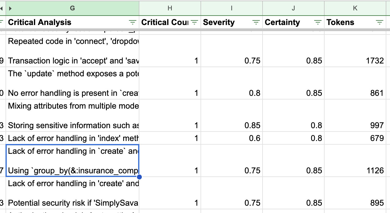Expand hidden columns using right arrow
Image resolution: width=390 pixels, height=213 pixels.
coord(9,8)
